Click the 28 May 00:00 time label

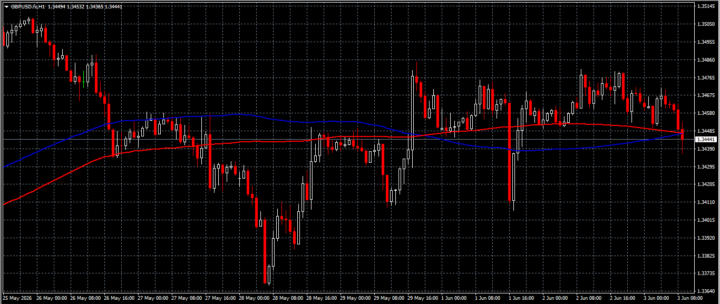[254, 298]
